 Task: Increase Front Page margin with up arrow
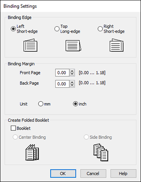[72, 71]
